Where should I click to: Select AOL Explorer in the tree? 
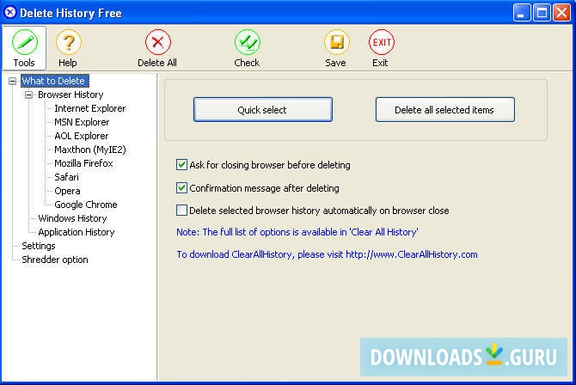click(x=82, y=136)
